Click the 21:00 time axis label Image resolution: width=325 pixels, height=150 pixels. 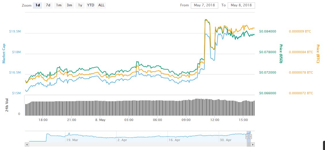click(72, 120)
